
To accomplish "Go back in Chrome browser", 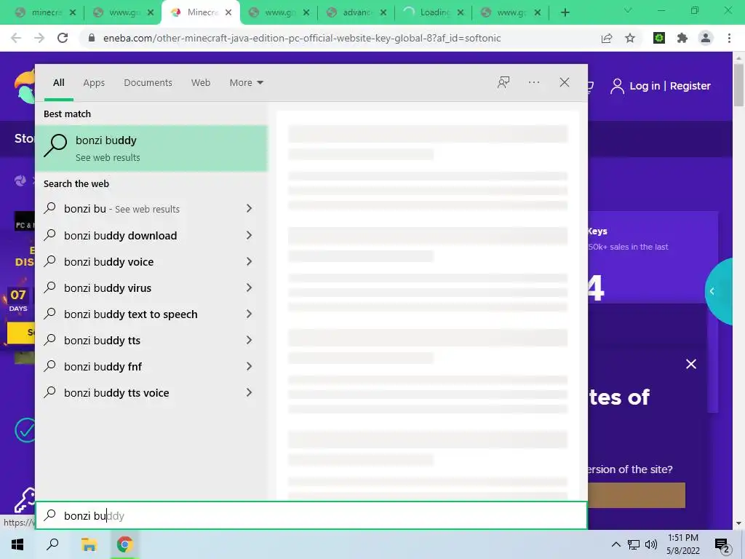I will (16, 38).
